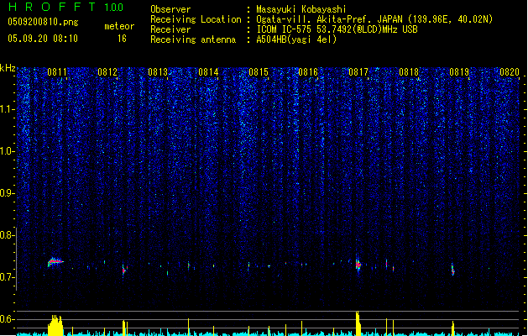Click the ICOM IC-575 receiver value

point(337,29)
